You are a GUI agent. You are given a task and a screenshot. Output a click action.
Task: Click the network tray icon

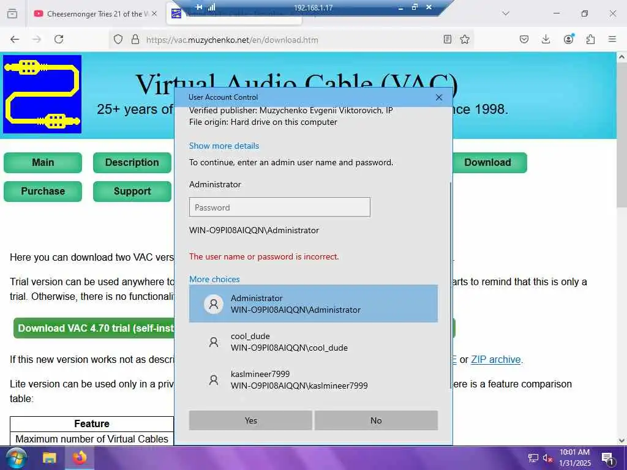tap(533, 458)
